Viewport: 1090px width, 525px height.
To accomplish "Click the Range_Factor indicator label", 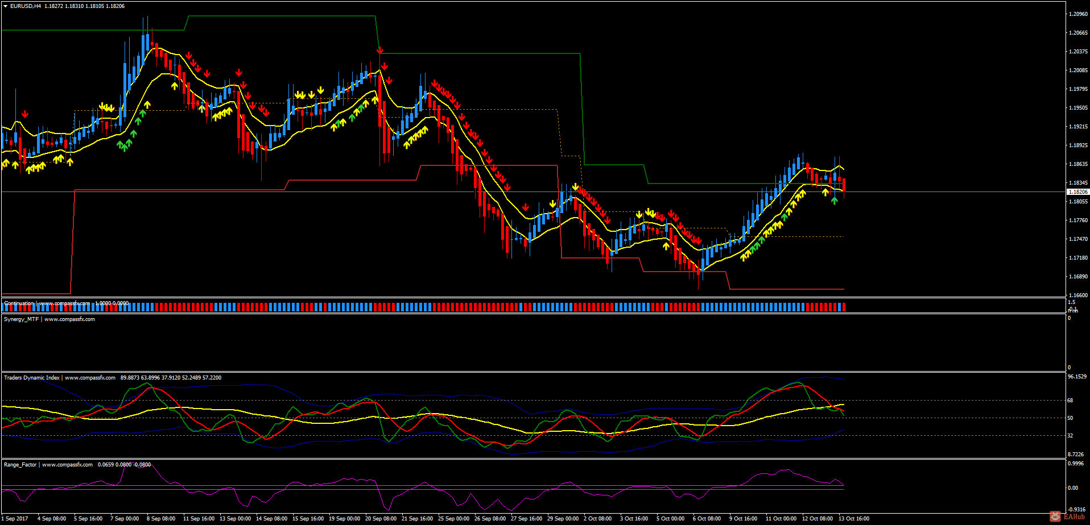I will tap(20, 465).
